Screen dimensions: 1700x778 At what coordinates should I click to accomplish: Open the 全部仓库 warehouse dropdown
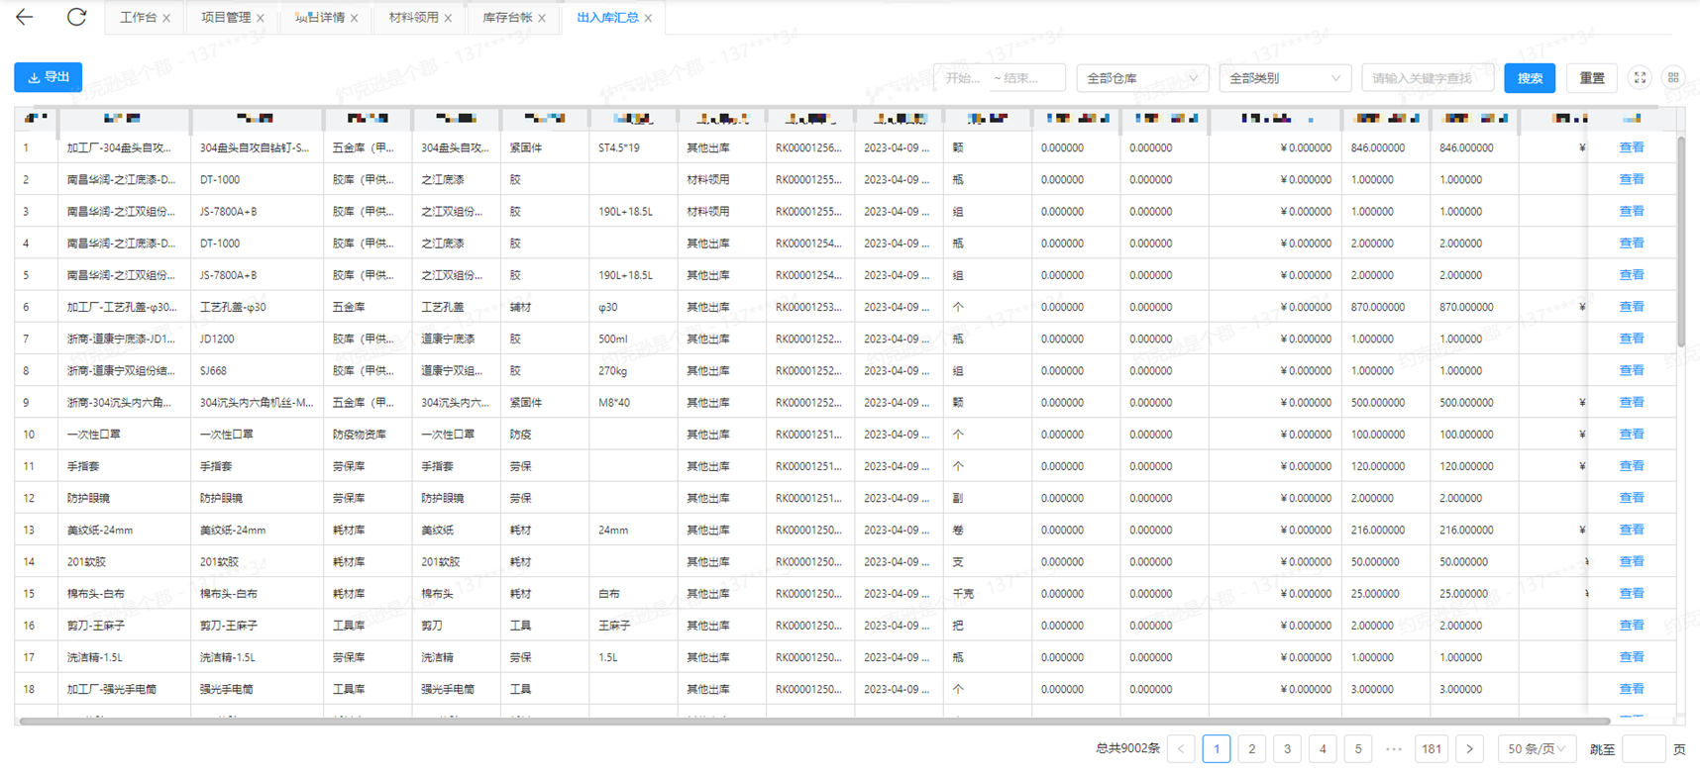click(1143, 78)
